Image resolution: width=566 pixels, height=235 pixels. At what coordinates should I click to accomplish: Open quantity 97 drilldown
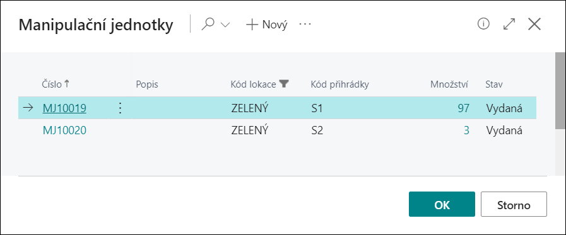click(464, 108)
